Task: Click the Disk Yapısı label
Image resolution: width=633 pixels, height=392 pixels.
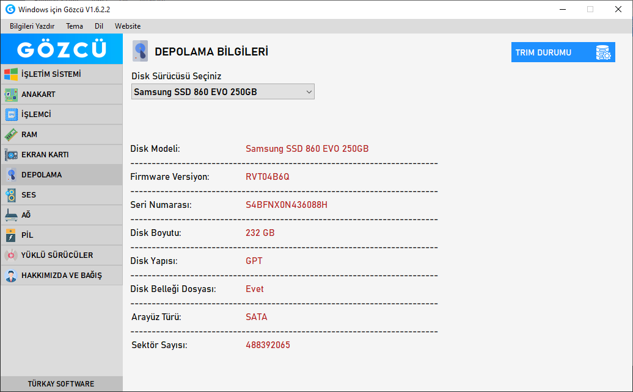Action: (154, 261)
